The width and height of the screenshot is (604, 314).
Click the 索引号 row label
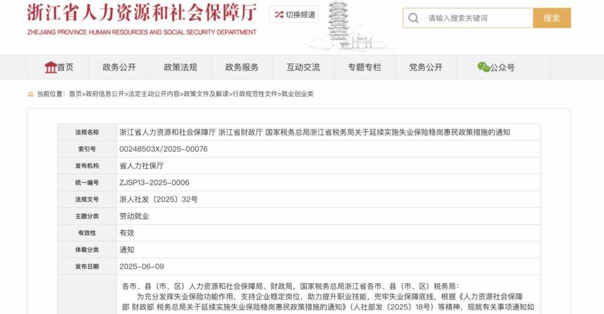pyautogui.click(x=87, y=149)
